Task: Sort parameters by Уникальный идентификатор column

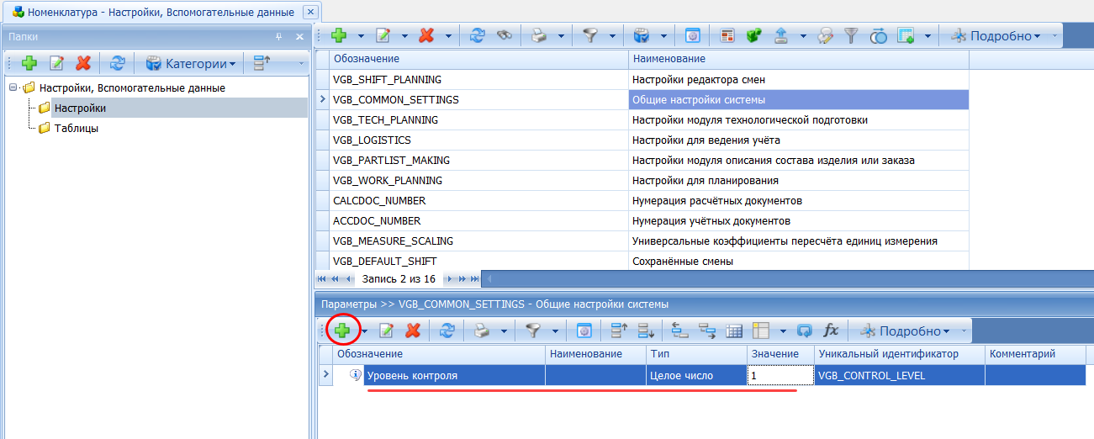Action: (900, 354)
